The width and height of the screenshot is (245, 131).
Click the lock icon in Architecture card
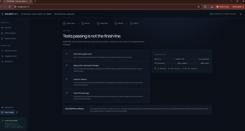(x=155, y=68)
